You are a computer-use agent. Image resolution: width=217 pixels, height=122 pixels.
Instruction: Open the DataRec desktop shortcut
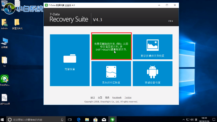tap(4, 79)
